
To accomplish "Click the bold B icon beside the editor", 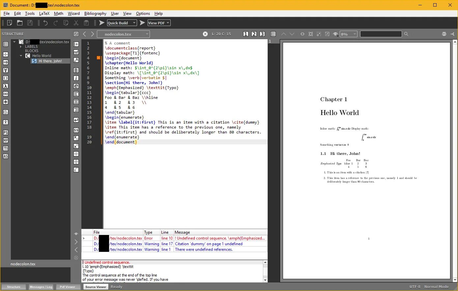I will [x=76, y=70].
